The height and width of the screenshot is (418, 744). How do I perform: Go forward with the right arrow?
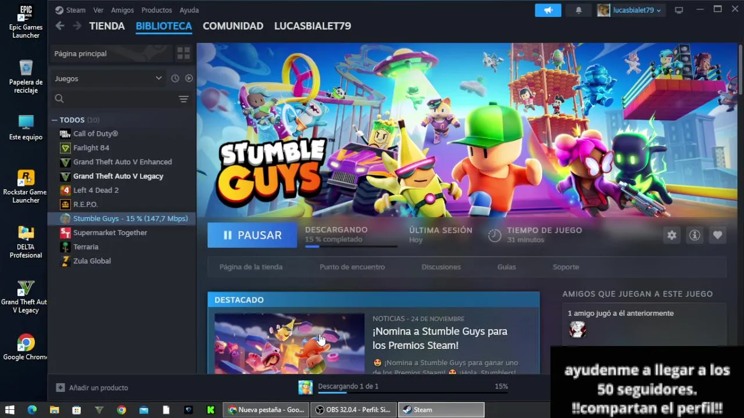(x=77, y=26)
